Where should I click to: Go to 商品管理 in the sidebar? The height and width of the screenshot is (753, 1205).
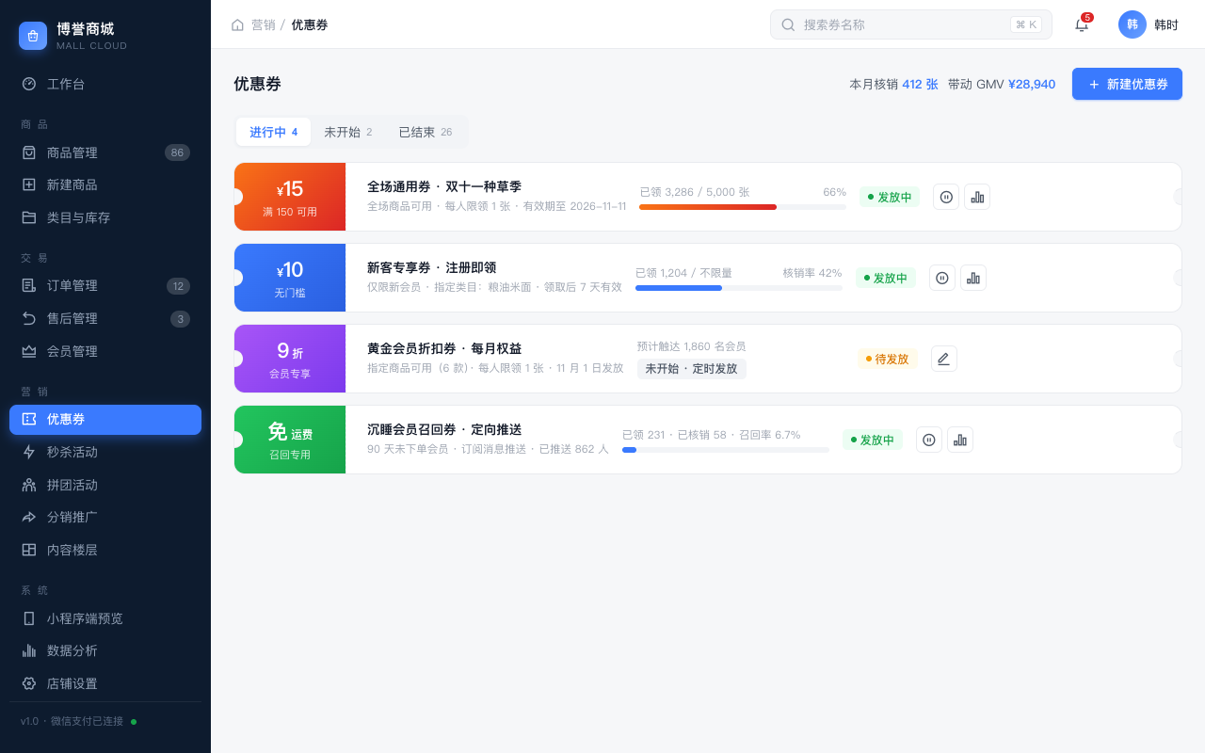pyautogui.click(x=105, y=152)
